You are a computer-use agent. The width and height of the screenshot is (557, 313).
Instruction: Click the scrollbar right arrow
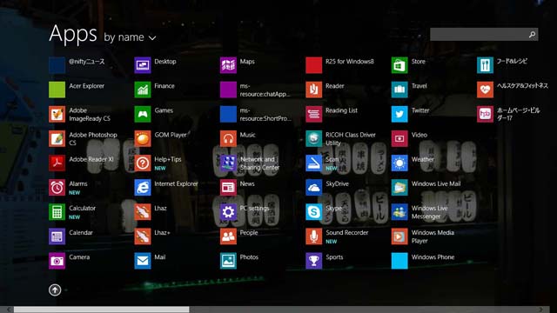(x=541, y=310)
